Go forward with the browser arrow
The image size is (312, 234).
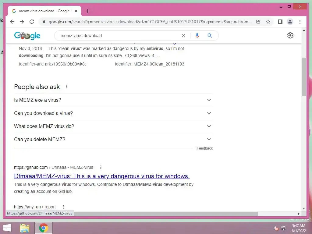[x=22, y=22]
